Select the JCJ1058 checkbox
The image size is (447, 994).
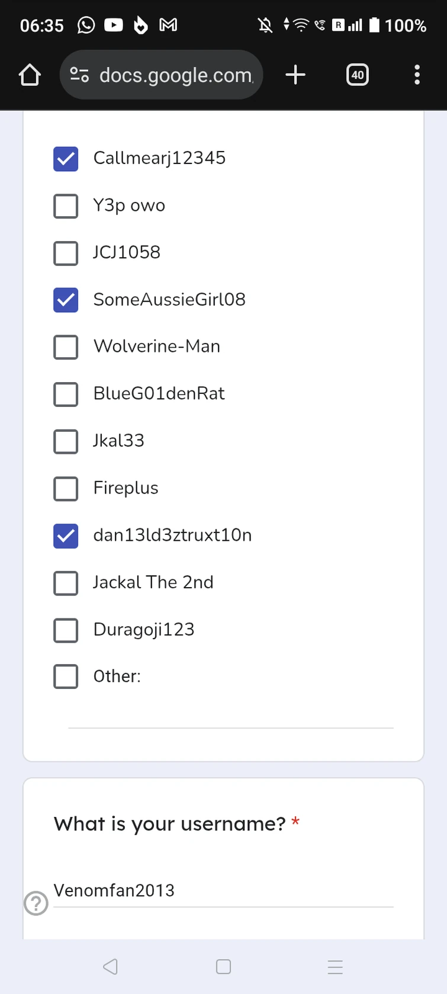click(66, 253)
